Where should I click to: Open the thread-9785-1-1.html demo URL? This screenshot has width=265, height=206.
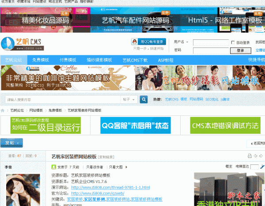(110, 187)
